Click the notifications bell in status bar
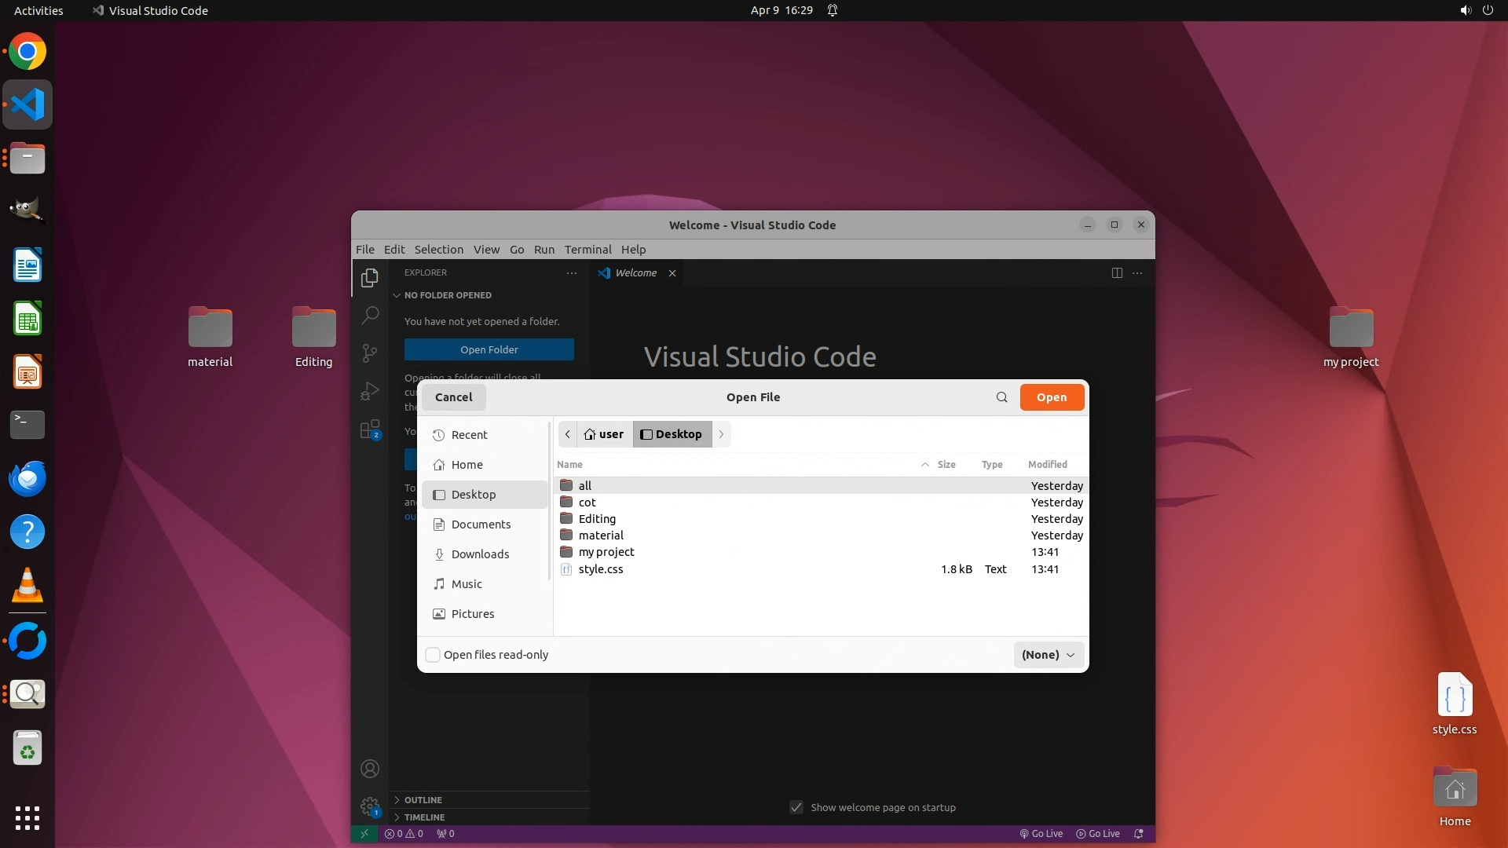The width and height of the screenshot is (1508, 848). click(1139, 834)
